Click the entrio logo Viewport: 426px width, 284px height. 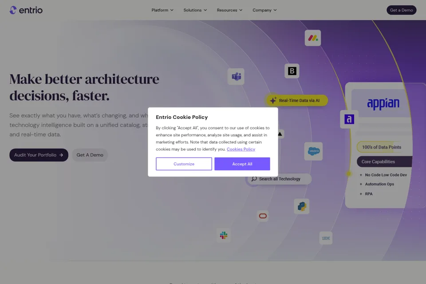[26, 10]
